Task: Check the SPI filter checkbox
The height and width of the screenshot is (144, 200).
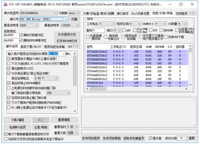Action: click(150, 30)
